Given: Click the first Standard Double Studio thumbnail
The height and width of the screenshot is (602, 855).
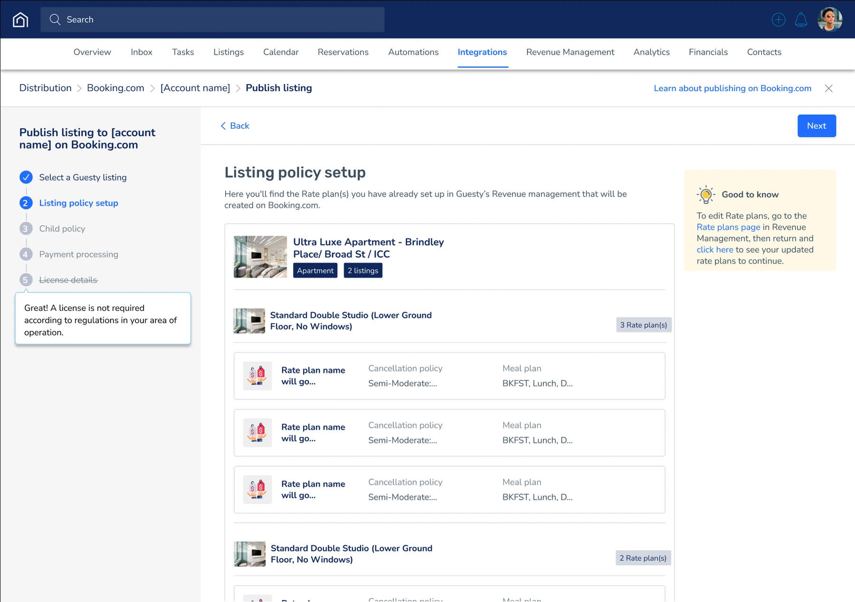Looking at the screenshot, I should point(249,321).
